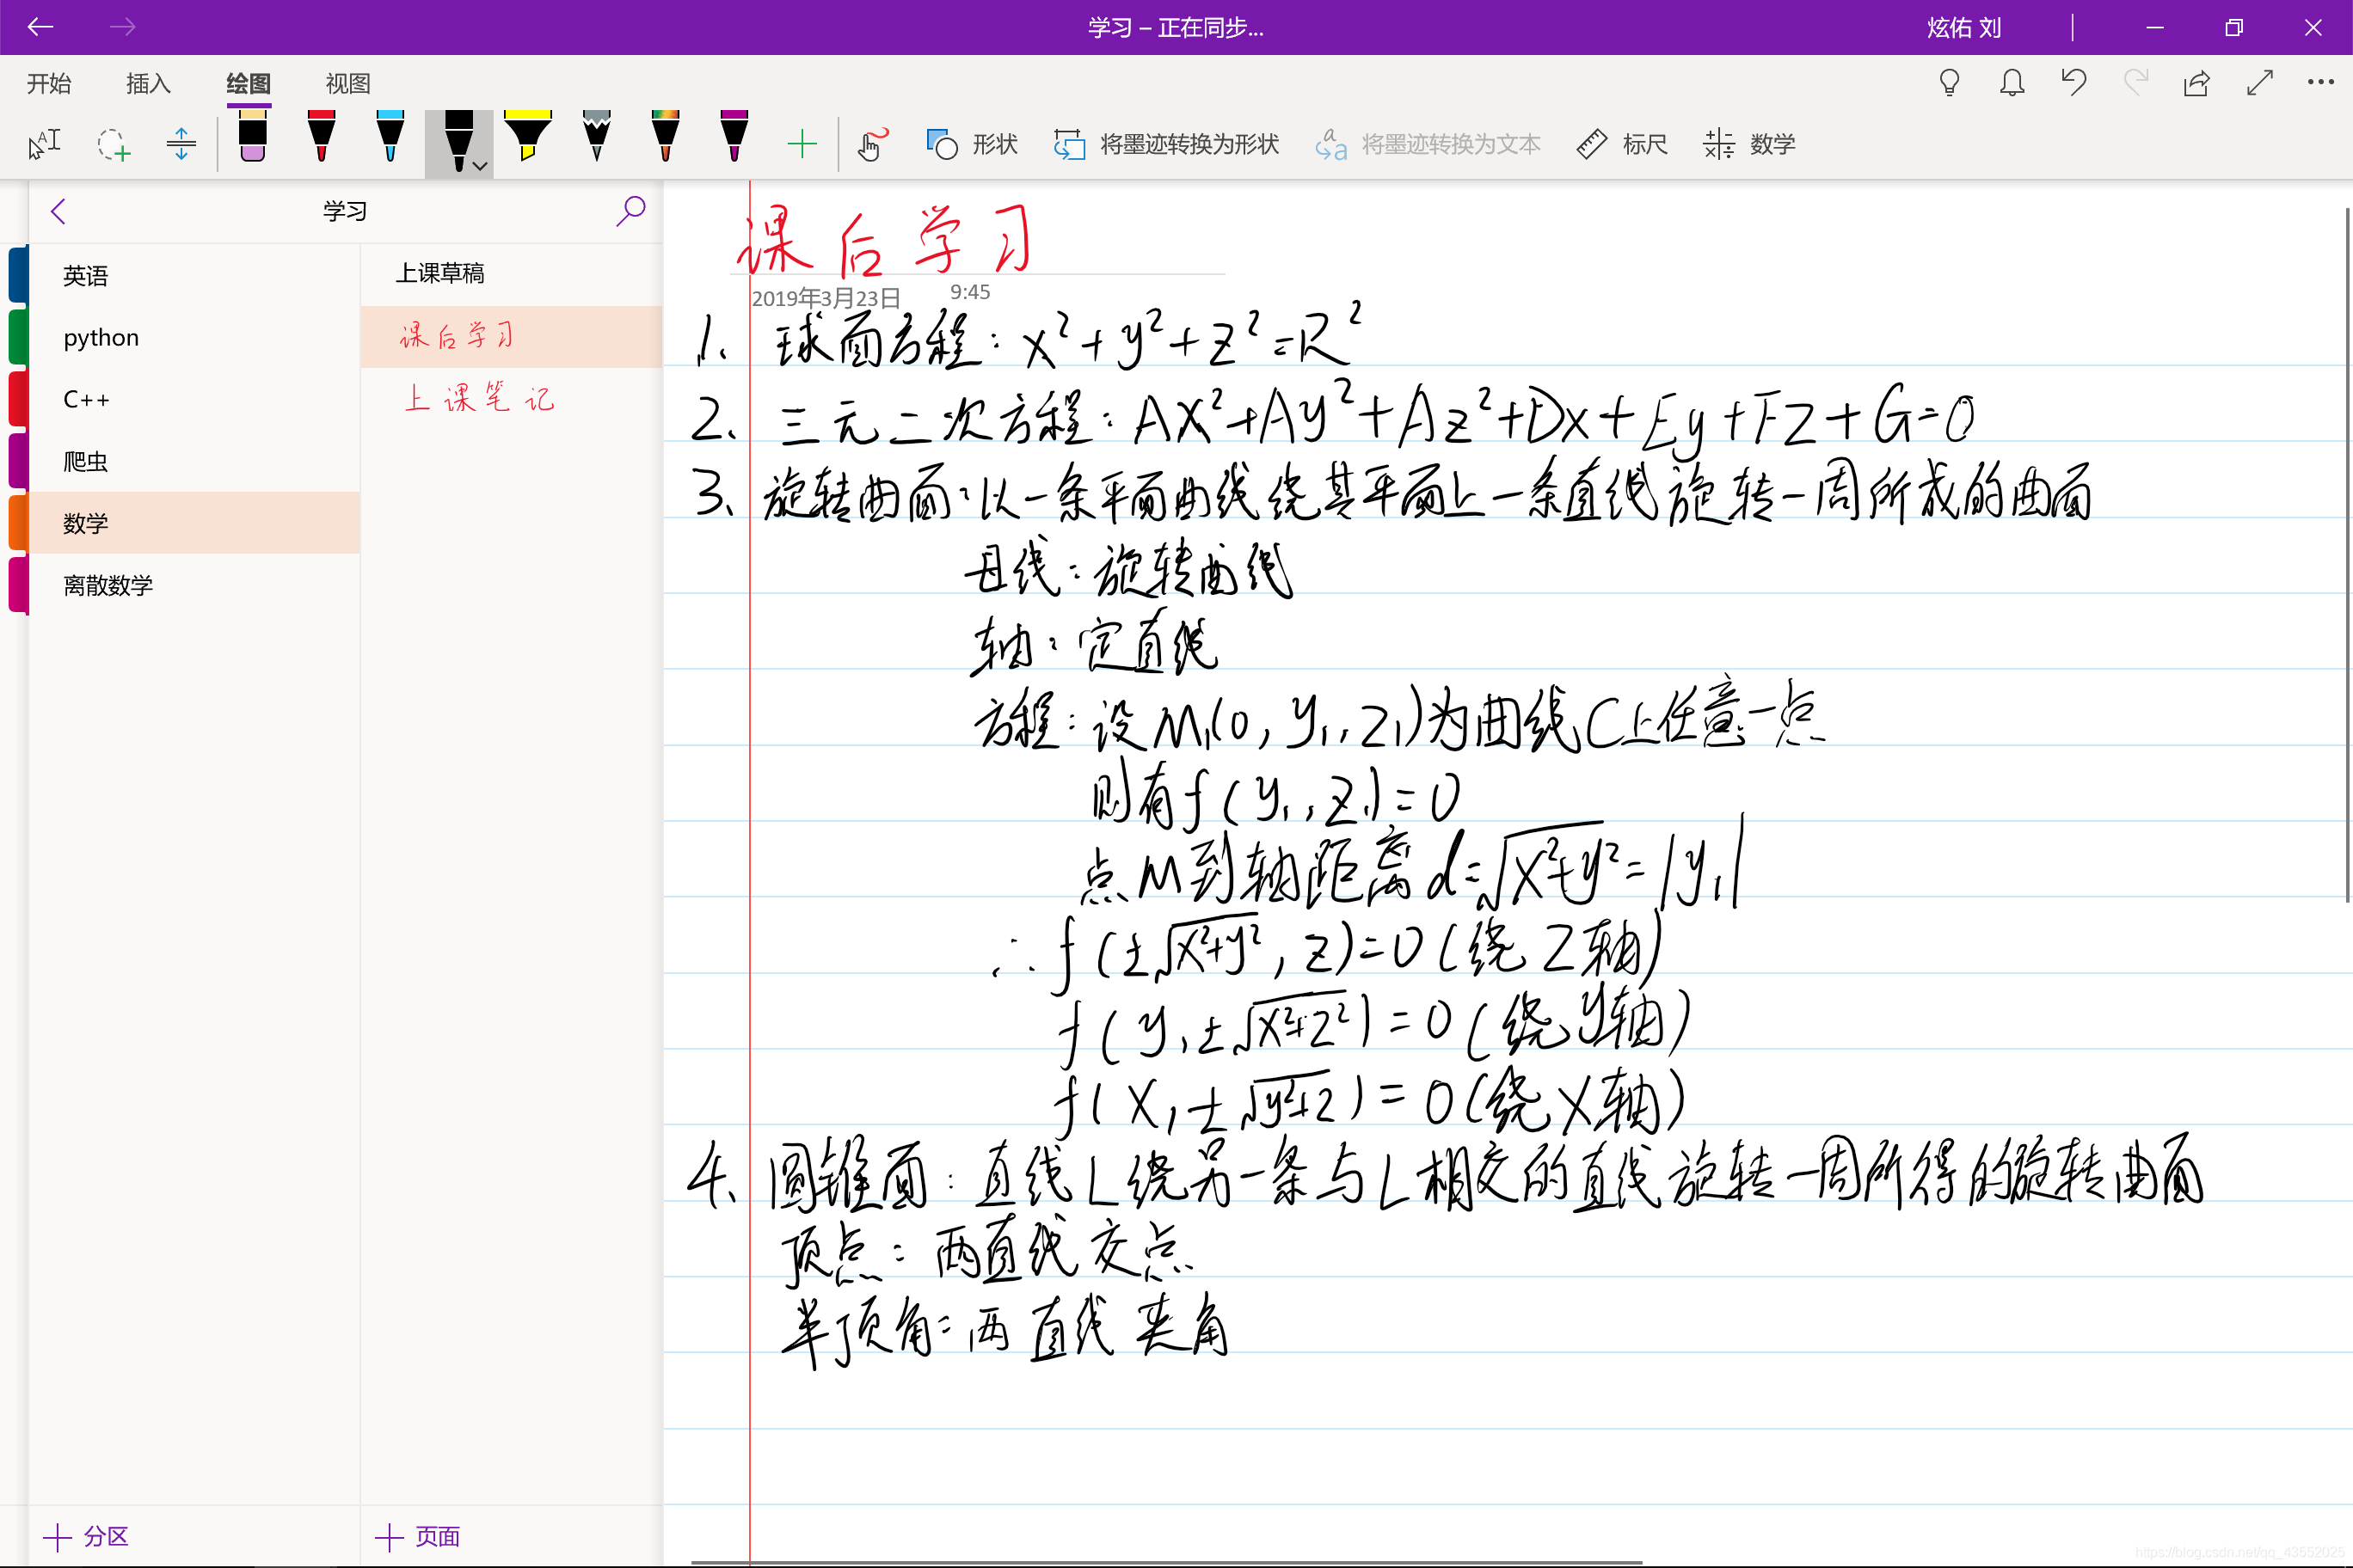The height and width of the screenshot is (1568, 2353).
Task: Open the python section
Action: [101, 338]
